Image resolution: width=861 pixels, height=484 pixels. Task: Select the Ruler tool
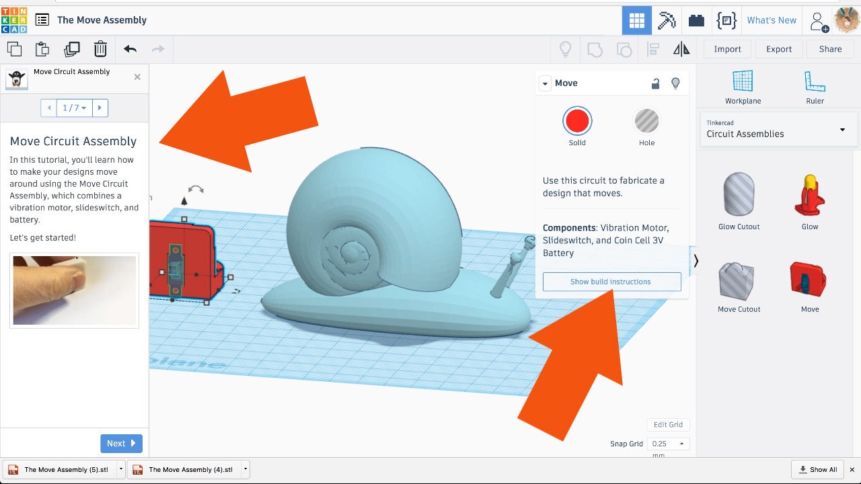point(815,87)
